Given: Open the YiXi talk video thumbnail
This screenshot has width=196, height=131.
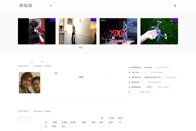Looking at the screenshot, I should pos(118,31).
